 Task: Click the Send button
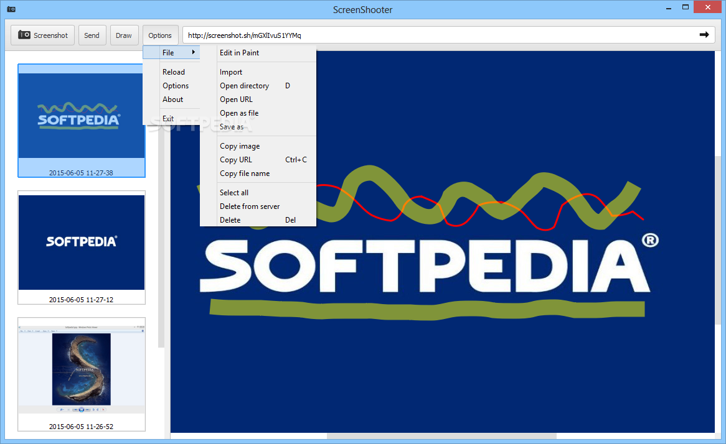92,35
